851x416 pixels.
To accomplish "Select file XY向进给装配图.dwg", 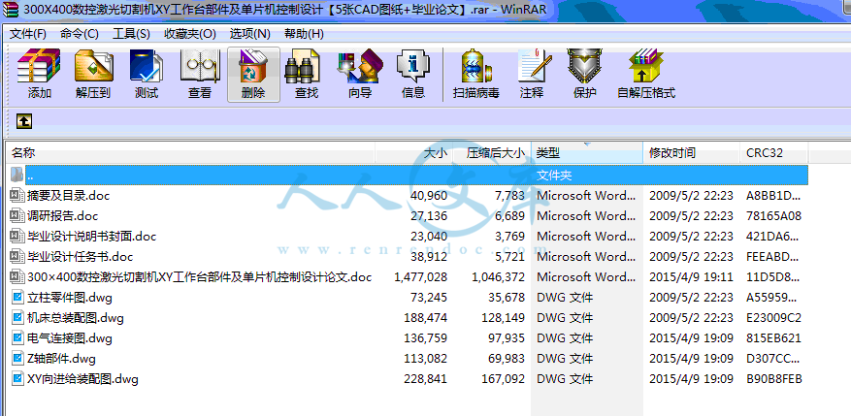I will [x=82, y=378].
